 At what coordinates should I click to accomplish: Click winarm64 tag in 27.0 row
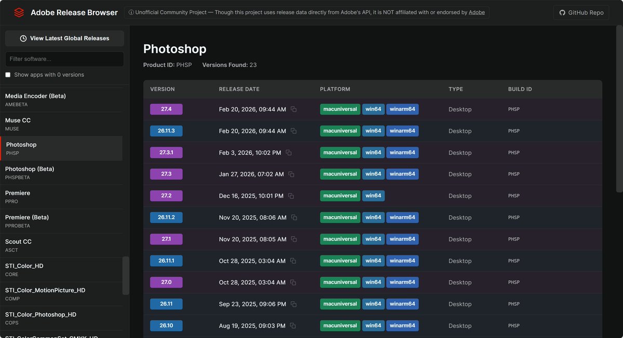point(402,282)
